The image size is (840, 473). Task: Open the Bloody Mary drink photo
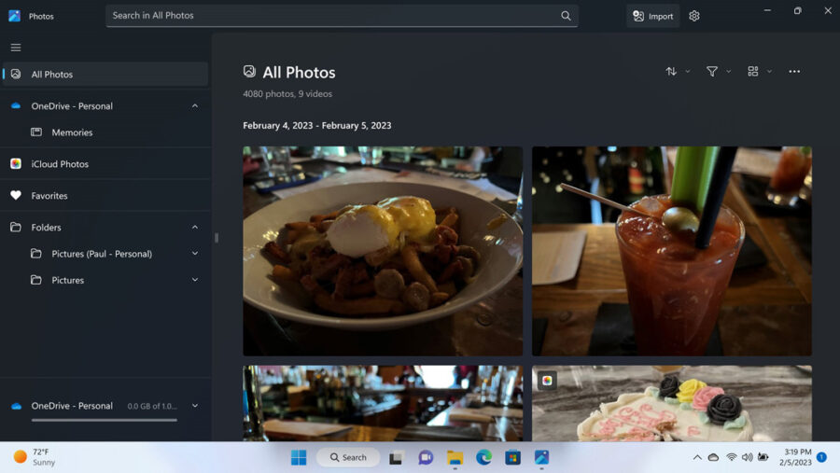pyautogui.click(x=671, y=251)
